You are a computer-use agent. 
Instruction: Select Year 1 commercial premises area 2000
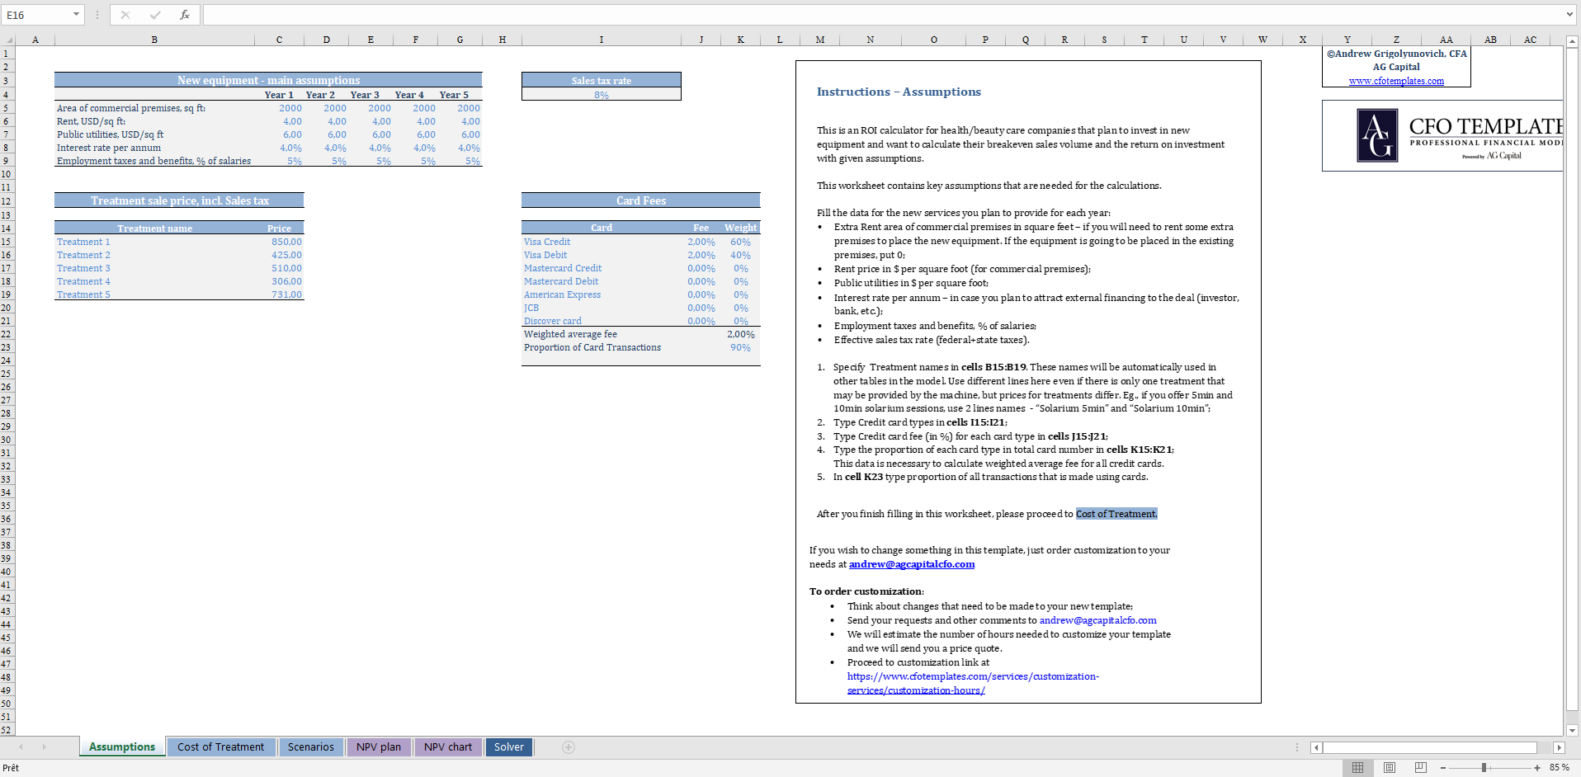coord(279,108)
